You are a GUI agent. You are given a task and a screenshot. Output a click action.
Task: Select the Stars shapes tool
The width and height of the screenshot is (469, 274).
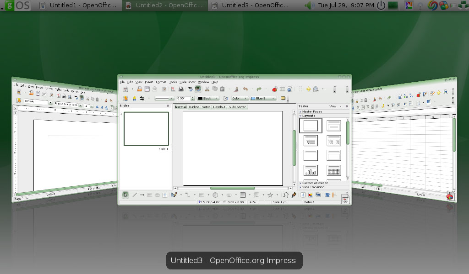tap(270, 195)
